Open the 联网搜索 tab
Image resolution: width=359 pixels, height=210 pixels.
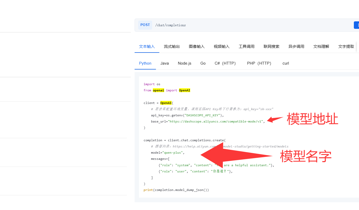click(272, 47)
